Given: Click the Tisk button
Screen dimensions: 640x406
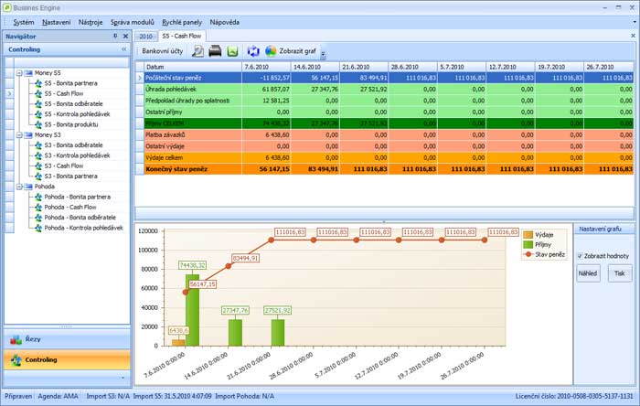Looking at the screenshot, I should click(620, 272).
